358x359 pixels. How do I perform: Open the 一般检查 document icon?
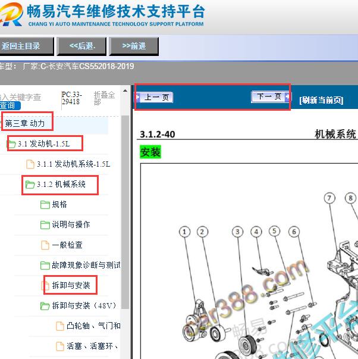click(x=45, y=245)
